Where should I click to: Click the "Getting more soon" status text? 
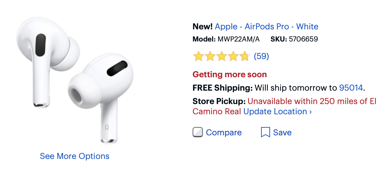[229, 75]
